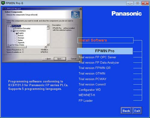The width and height of the screenshot is (150, 118).
Task: Click the blue Back button
Action: tap(126, 111)
